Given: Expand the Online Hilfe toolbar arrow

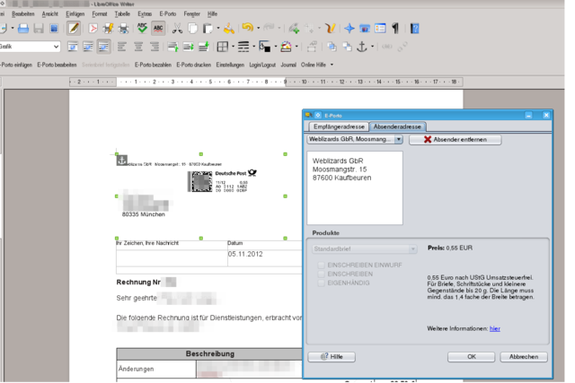Looking at the screenshot, I should click(x=332, y=65).
